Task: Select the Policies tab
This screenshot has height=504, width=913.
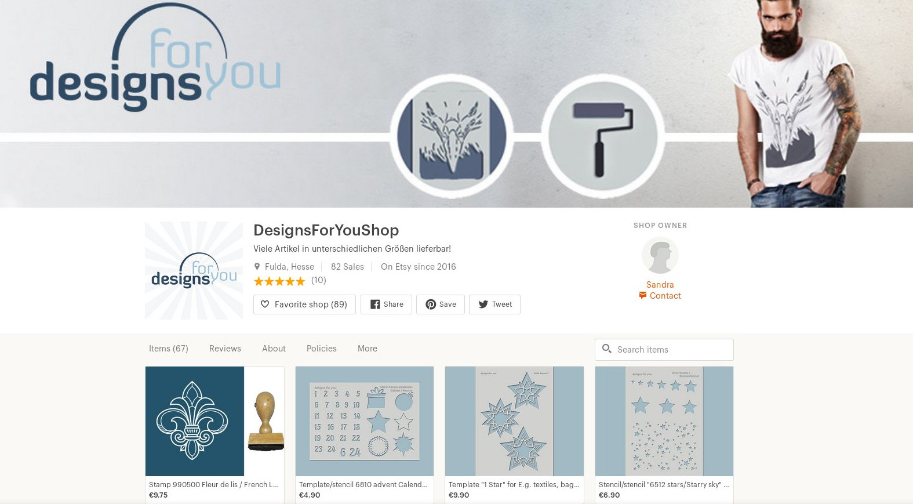Action: tap(322, 349)
